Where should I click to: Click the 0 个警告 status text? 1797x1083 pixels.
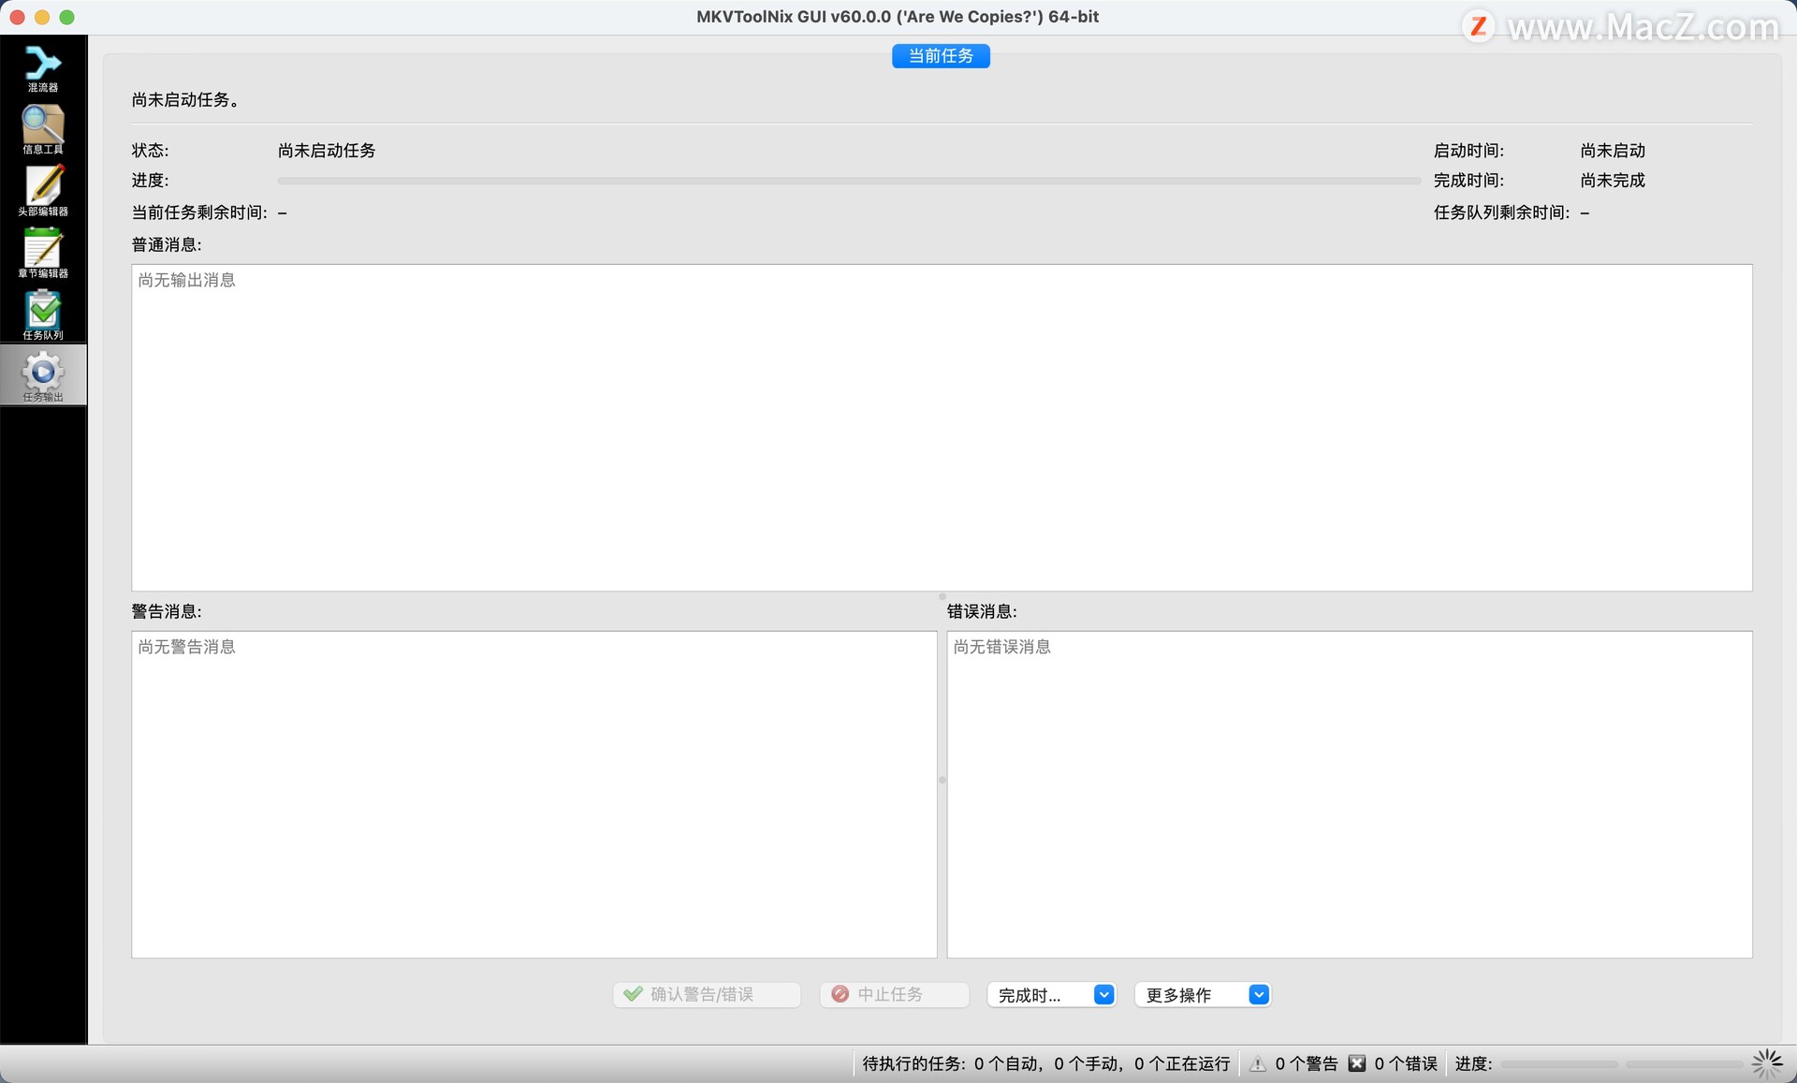tap(1307, 1064)
